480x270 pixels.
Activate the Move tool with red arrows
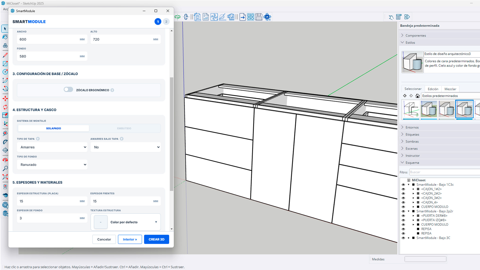coord(5,98)
